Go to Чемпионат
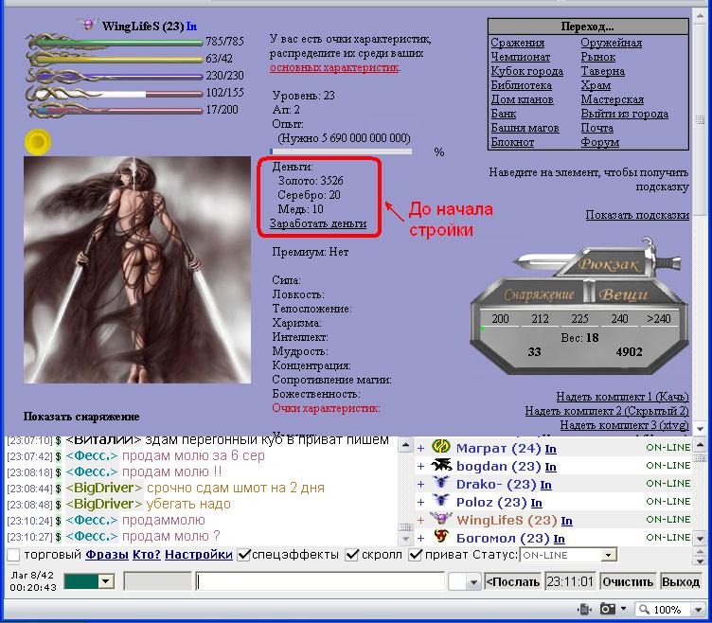 click(x=520, y=57)
